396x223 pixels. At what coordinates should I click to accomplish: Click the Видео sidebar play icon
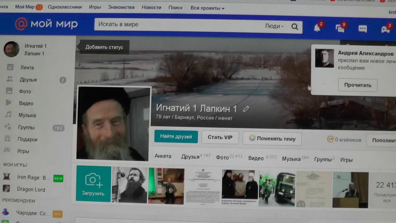click(9, 103)
